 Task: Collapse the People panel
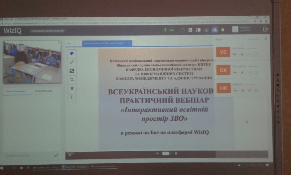click(266, 39)
